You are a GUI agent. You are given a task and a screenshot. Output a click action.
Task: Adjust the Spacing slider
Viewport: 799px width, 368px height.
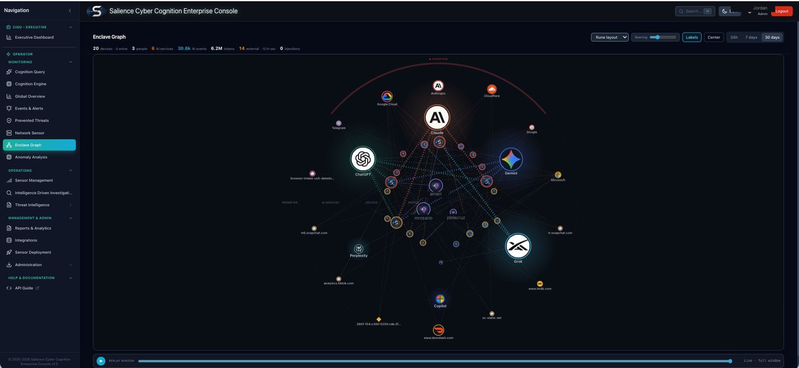tap(663, 37)
